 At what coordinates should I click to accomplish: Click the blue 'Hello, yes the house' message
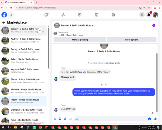pos(114,92)
